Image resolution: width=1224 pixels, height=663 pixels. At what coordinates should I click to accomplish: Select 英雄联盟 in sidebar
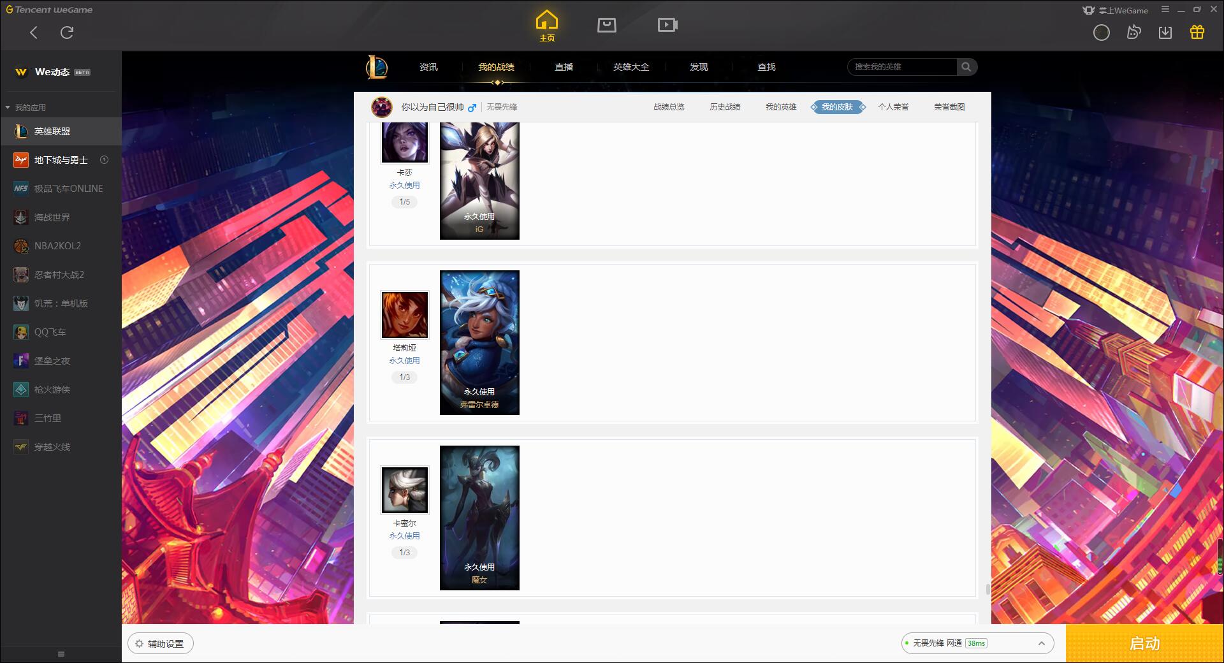click(61, 131)
